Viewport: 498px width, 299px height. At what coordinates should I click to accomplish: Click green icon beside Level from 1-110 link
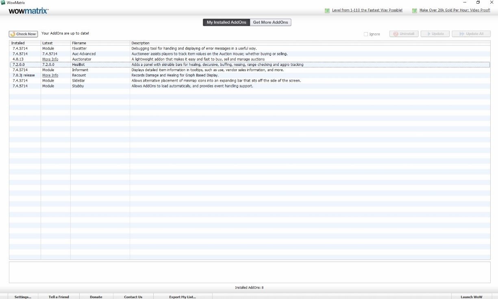coord(327,11)
